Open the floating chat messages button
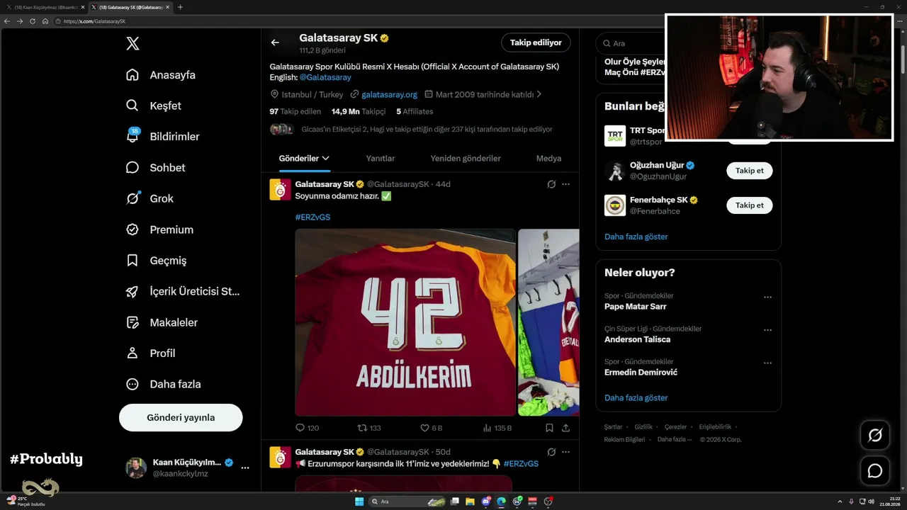This screenshot has width=907, height=510. point(875,471)
